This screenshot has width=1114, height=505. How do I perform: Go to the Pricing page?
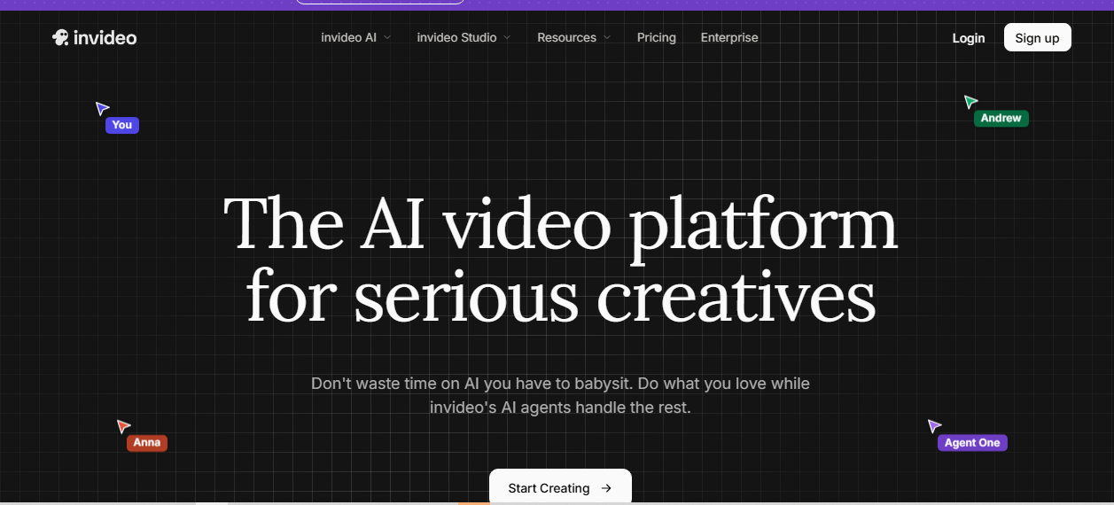(656, 37)
